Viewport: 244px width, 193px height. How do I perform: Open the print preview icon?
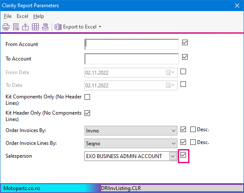[16, 27]
